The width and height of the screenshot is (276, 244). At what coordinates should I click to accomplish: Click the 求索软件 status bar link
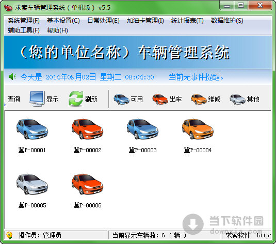[x=238, y=235]
